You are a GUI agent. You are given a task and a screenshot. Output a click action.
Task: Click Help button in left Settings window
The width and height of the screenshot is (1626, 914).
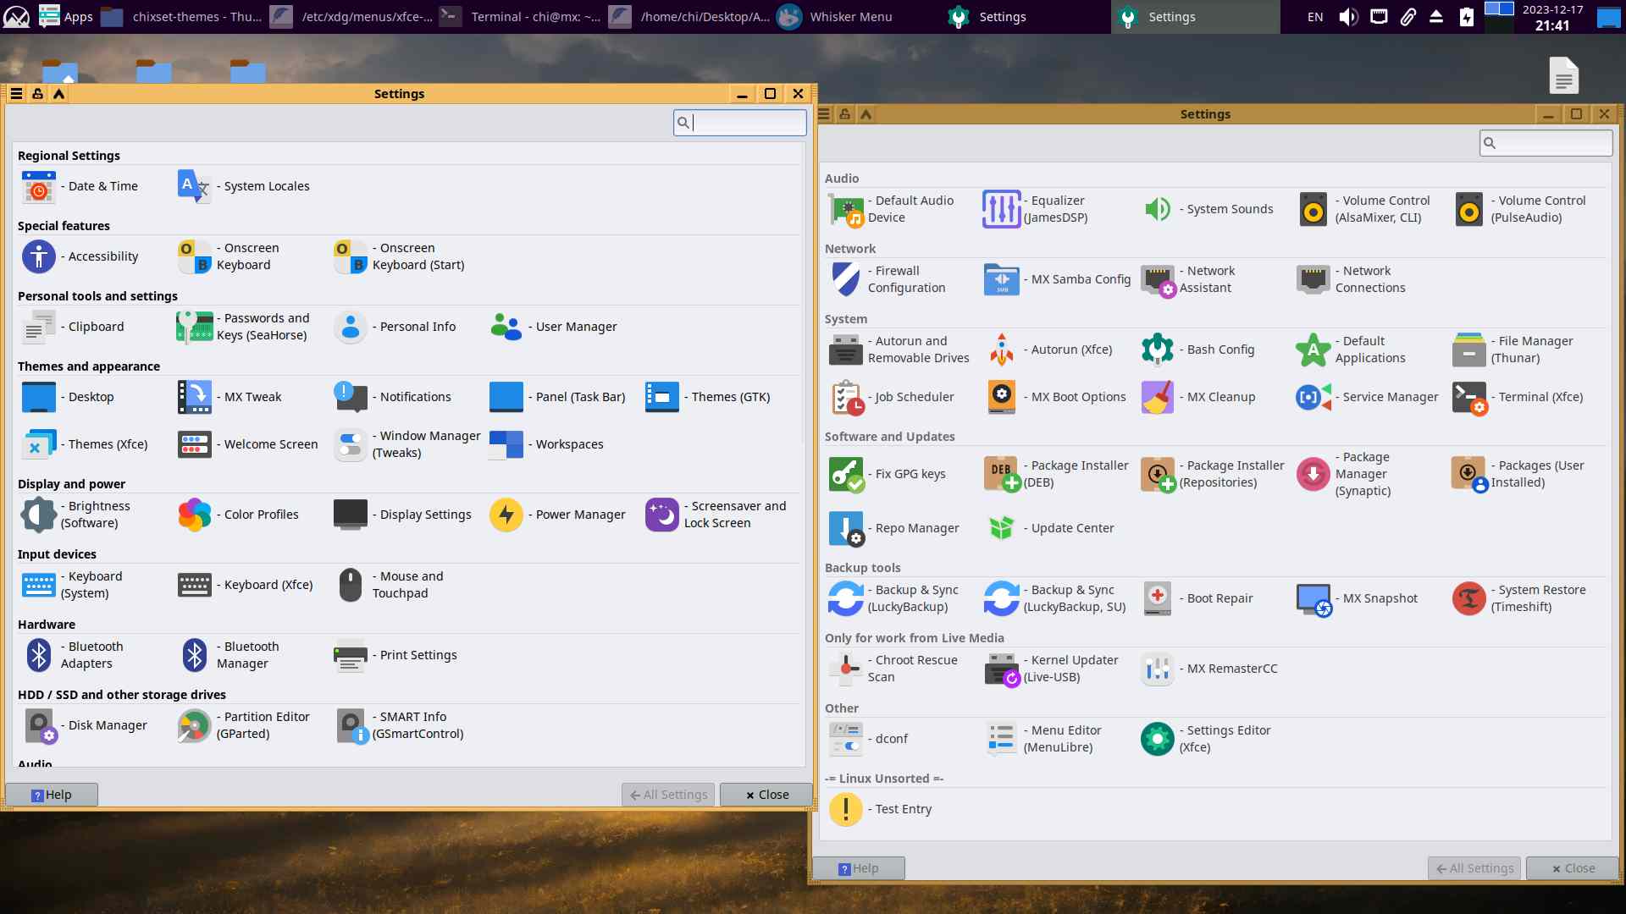click(x=52, y=795)
